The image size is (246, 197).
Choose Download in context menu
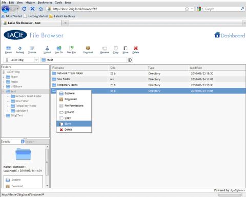pyautogui.click(x=74, y=99)
